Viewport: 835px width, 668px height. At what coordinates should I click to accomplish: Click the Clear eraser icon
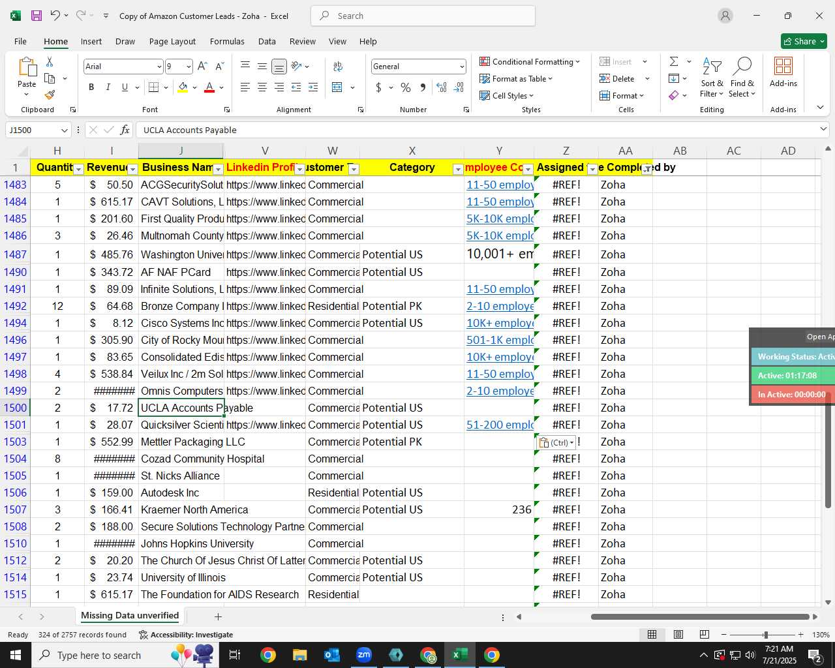(674, 95)
